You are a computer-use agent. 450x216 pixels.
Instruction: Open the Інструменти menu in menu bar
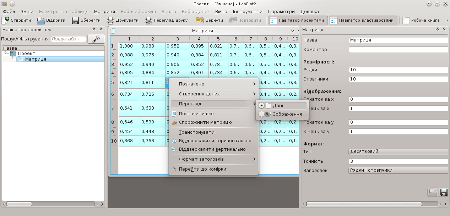(x=248, y=12)
